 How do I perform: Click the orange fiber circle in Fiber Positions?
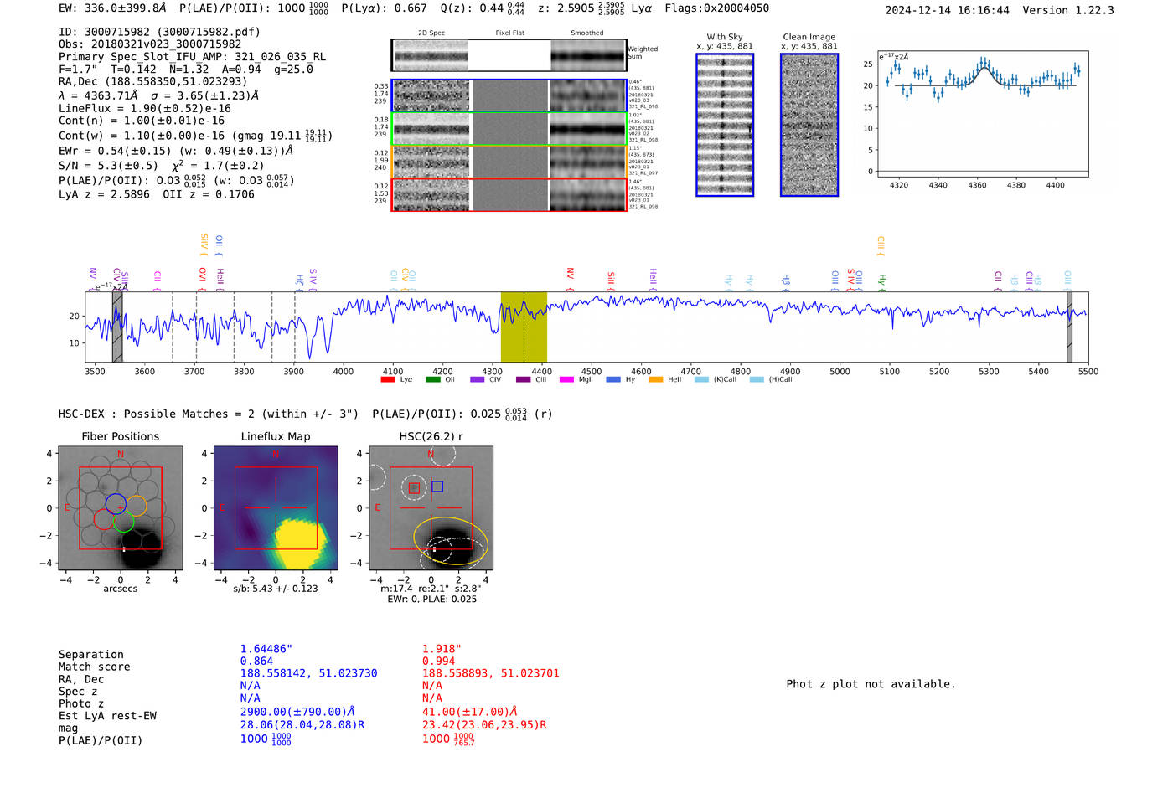(136, 506)
